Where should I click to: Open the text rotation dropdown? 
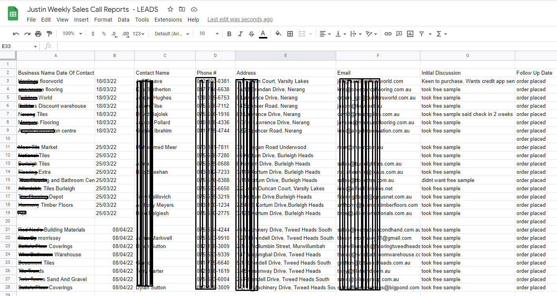371,34
